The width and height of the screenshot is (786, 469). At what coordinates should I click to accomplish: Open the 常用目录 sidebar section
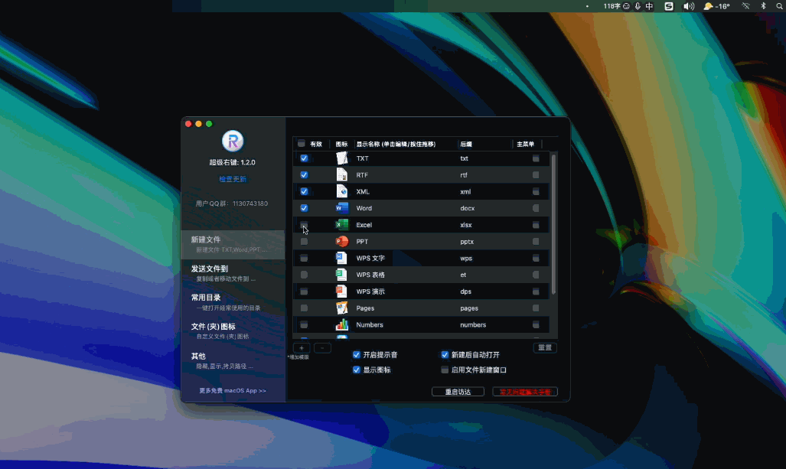(233, 302)
